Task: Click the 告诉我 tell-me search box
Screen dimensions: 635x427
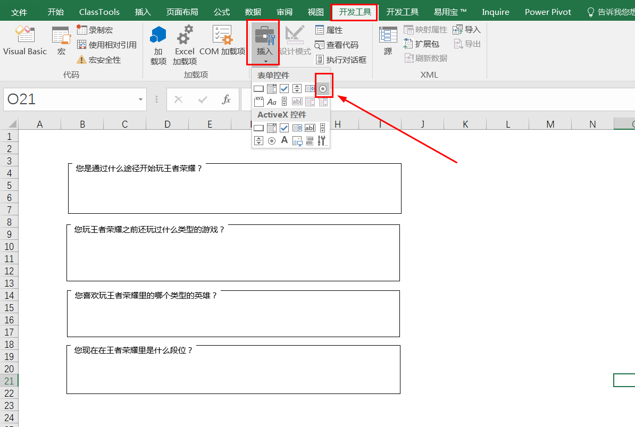Action: pyautogui.click(x=611, y=12)
